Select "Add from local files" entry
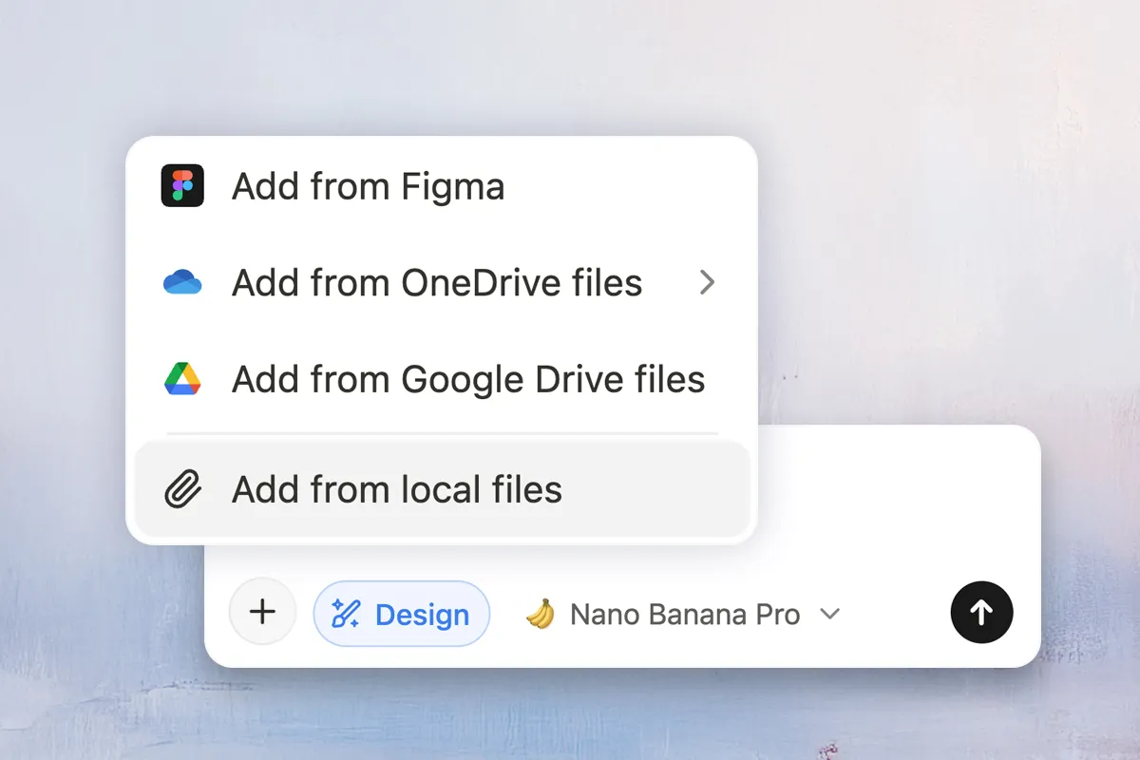 coord(397,490)
